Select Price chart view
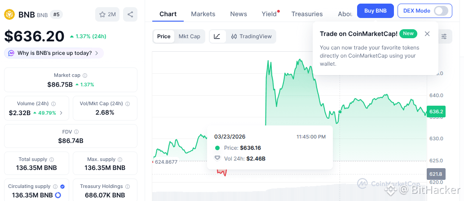The height and width of the screenshot is (201, 464). (164, 36)
